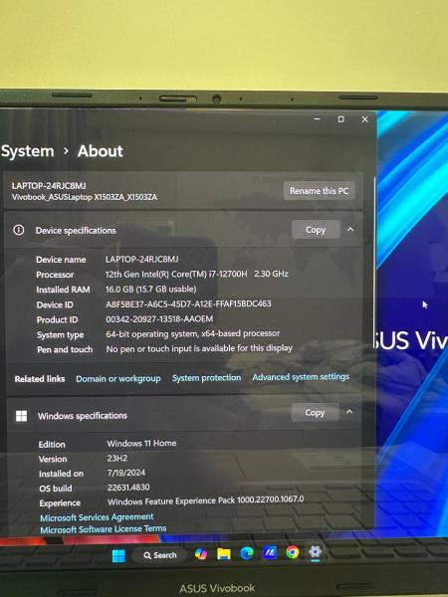Copy the Device specifications
Screen dimensions: 448x597
coord(316,230)
